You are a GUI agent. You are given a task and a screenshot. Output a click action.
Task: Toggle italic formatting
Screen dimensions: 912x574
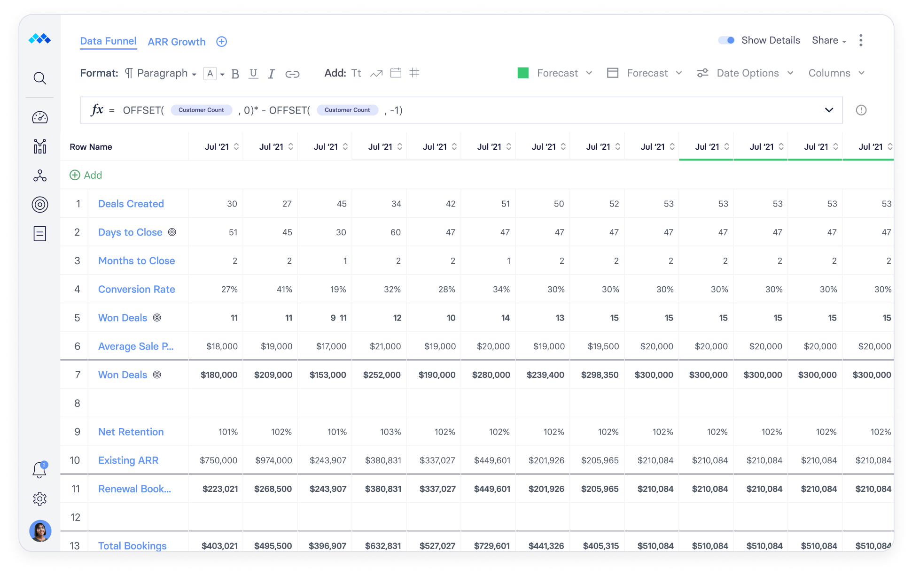pyautogui.click(x=271, y=73)
